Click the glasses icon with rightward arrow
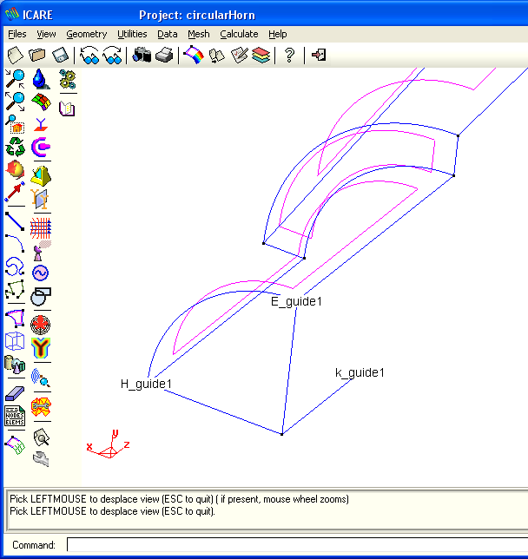 112,56
